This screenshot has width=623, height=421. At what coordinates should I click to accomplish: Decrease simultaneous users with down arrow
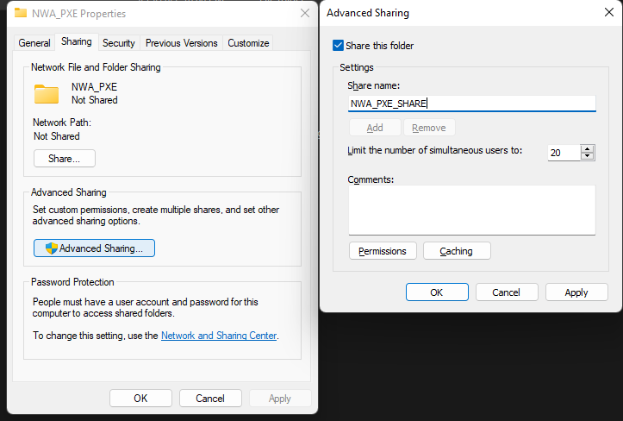click(x=588, y=156)
